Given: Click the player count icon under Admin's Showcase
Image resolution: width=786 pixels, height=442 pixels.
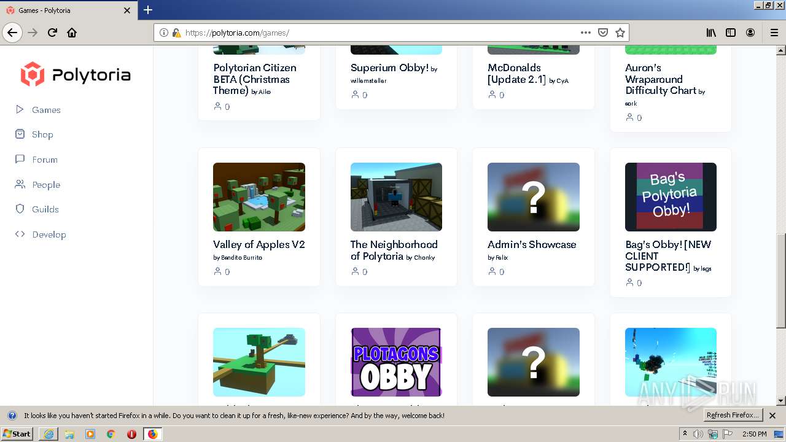Looking at the screenshot, I should (x=492, y=271).
